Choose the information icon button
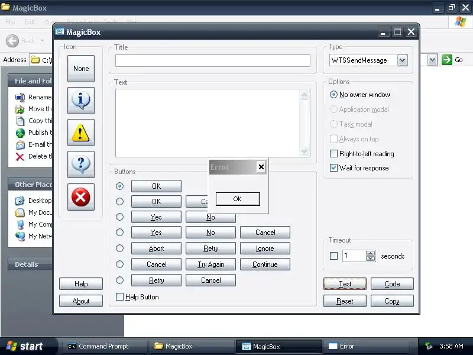The width and height of the screenshot is (473, 355). [81, 101]
